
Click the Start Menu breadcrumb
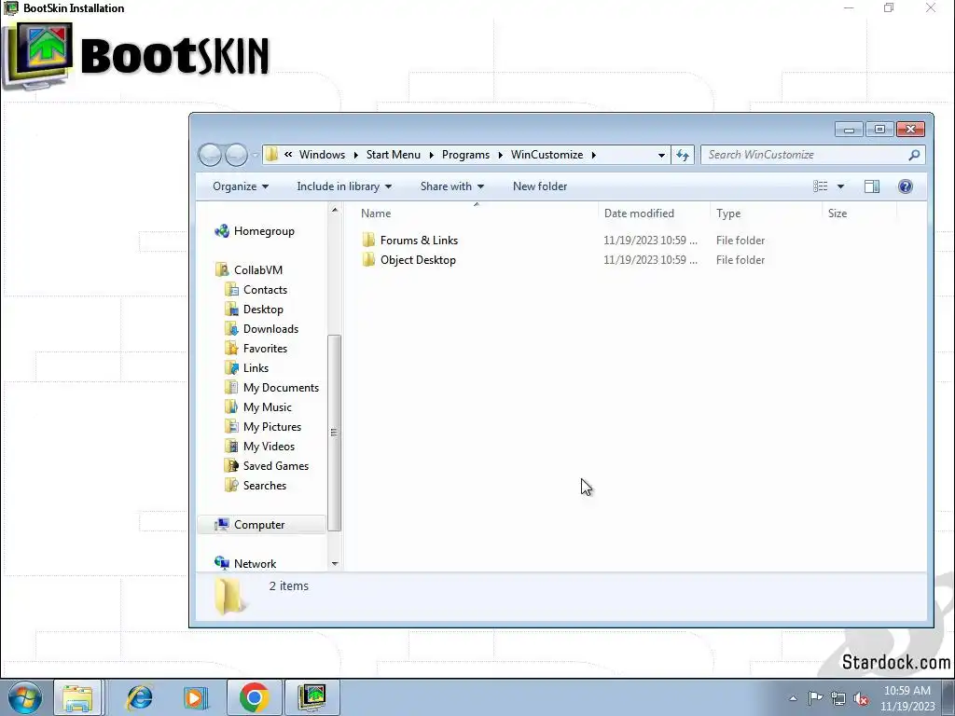[394, 155]
